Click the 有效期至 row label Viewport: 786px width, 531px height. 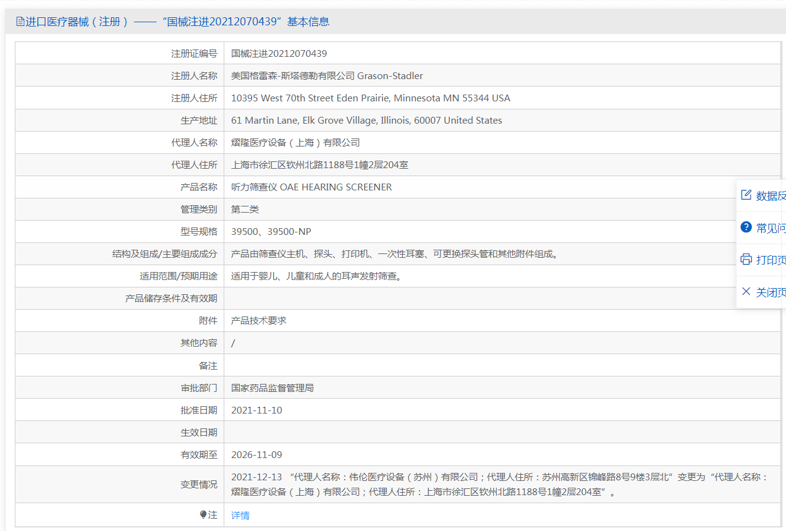pos(199,455)
